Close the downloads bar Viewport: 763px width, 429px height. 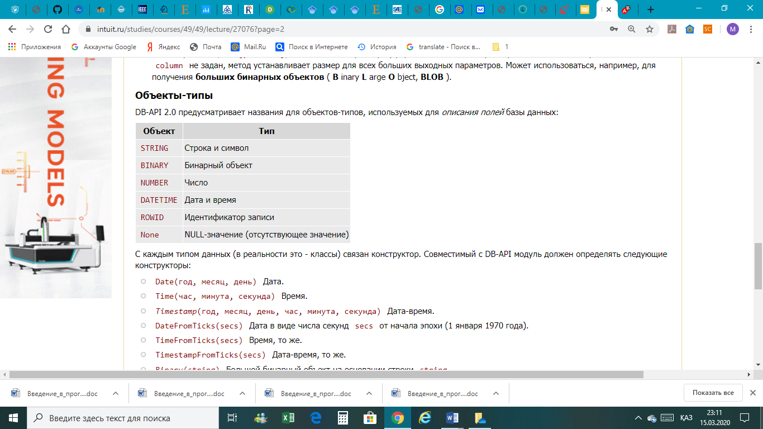coord(752,393)
